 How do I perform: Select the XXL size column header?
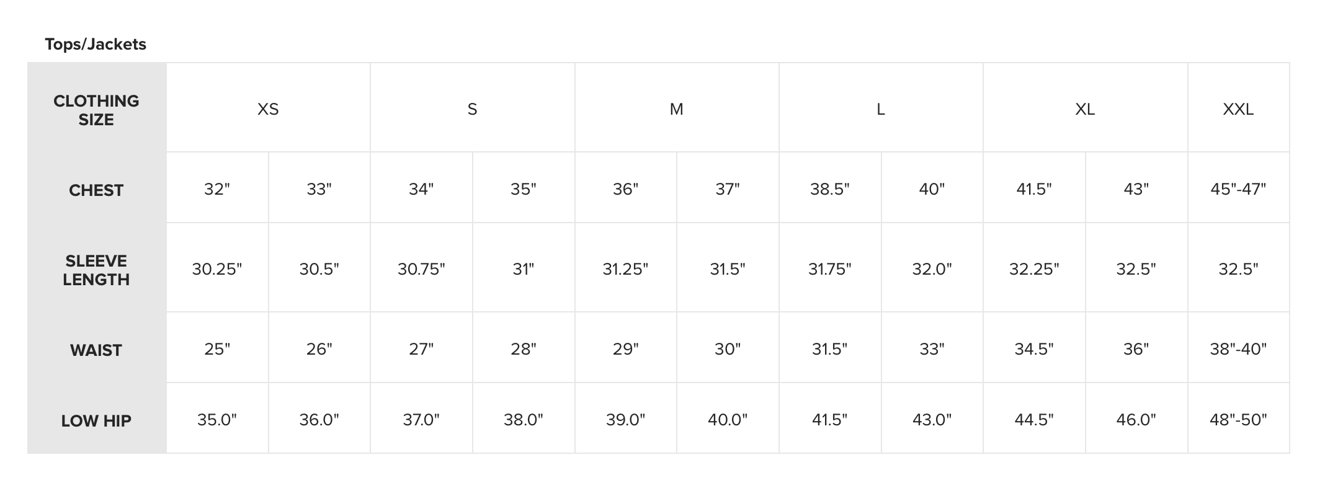(1238, 109)
